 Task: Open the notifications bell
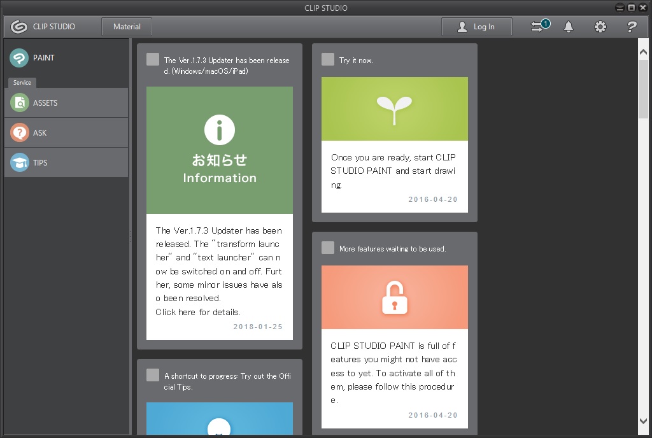click(569, 27)
